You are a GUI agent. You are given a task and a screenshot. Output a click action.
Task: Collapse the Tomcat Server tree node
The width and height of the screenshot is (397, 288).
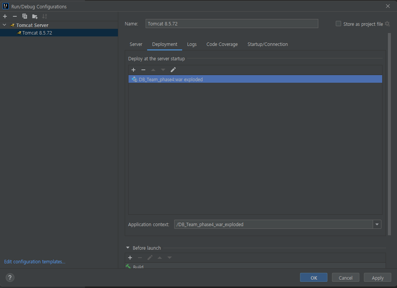(4, 25)
